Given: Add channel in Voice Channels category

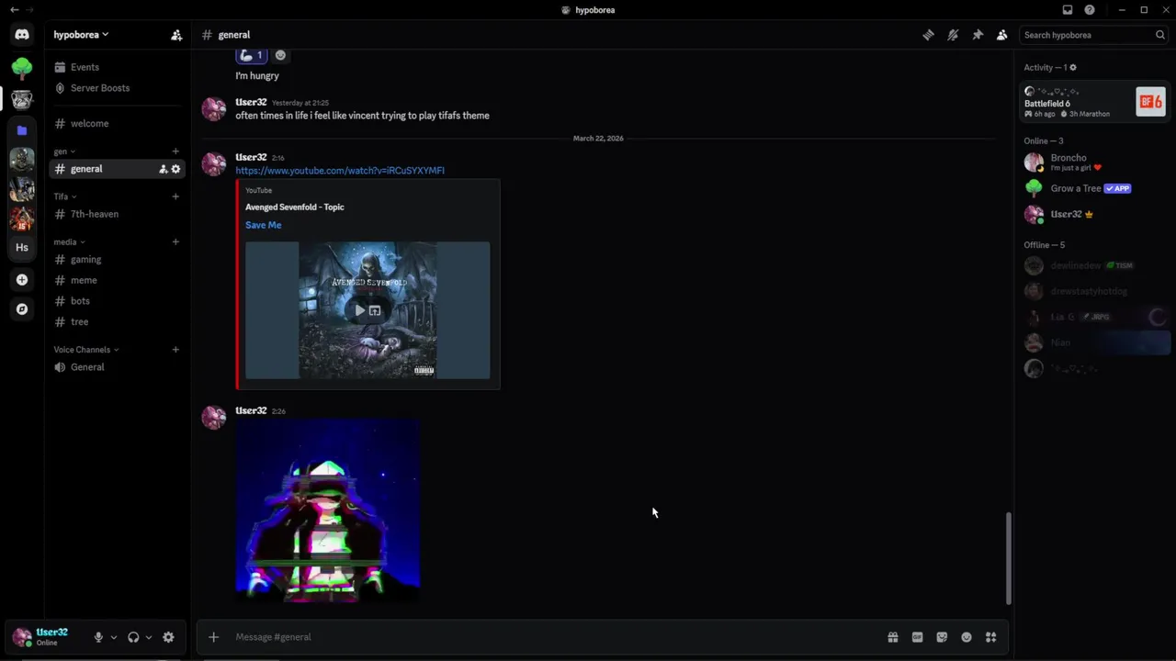Looking at the screenshot, I should tap(175, 350).
